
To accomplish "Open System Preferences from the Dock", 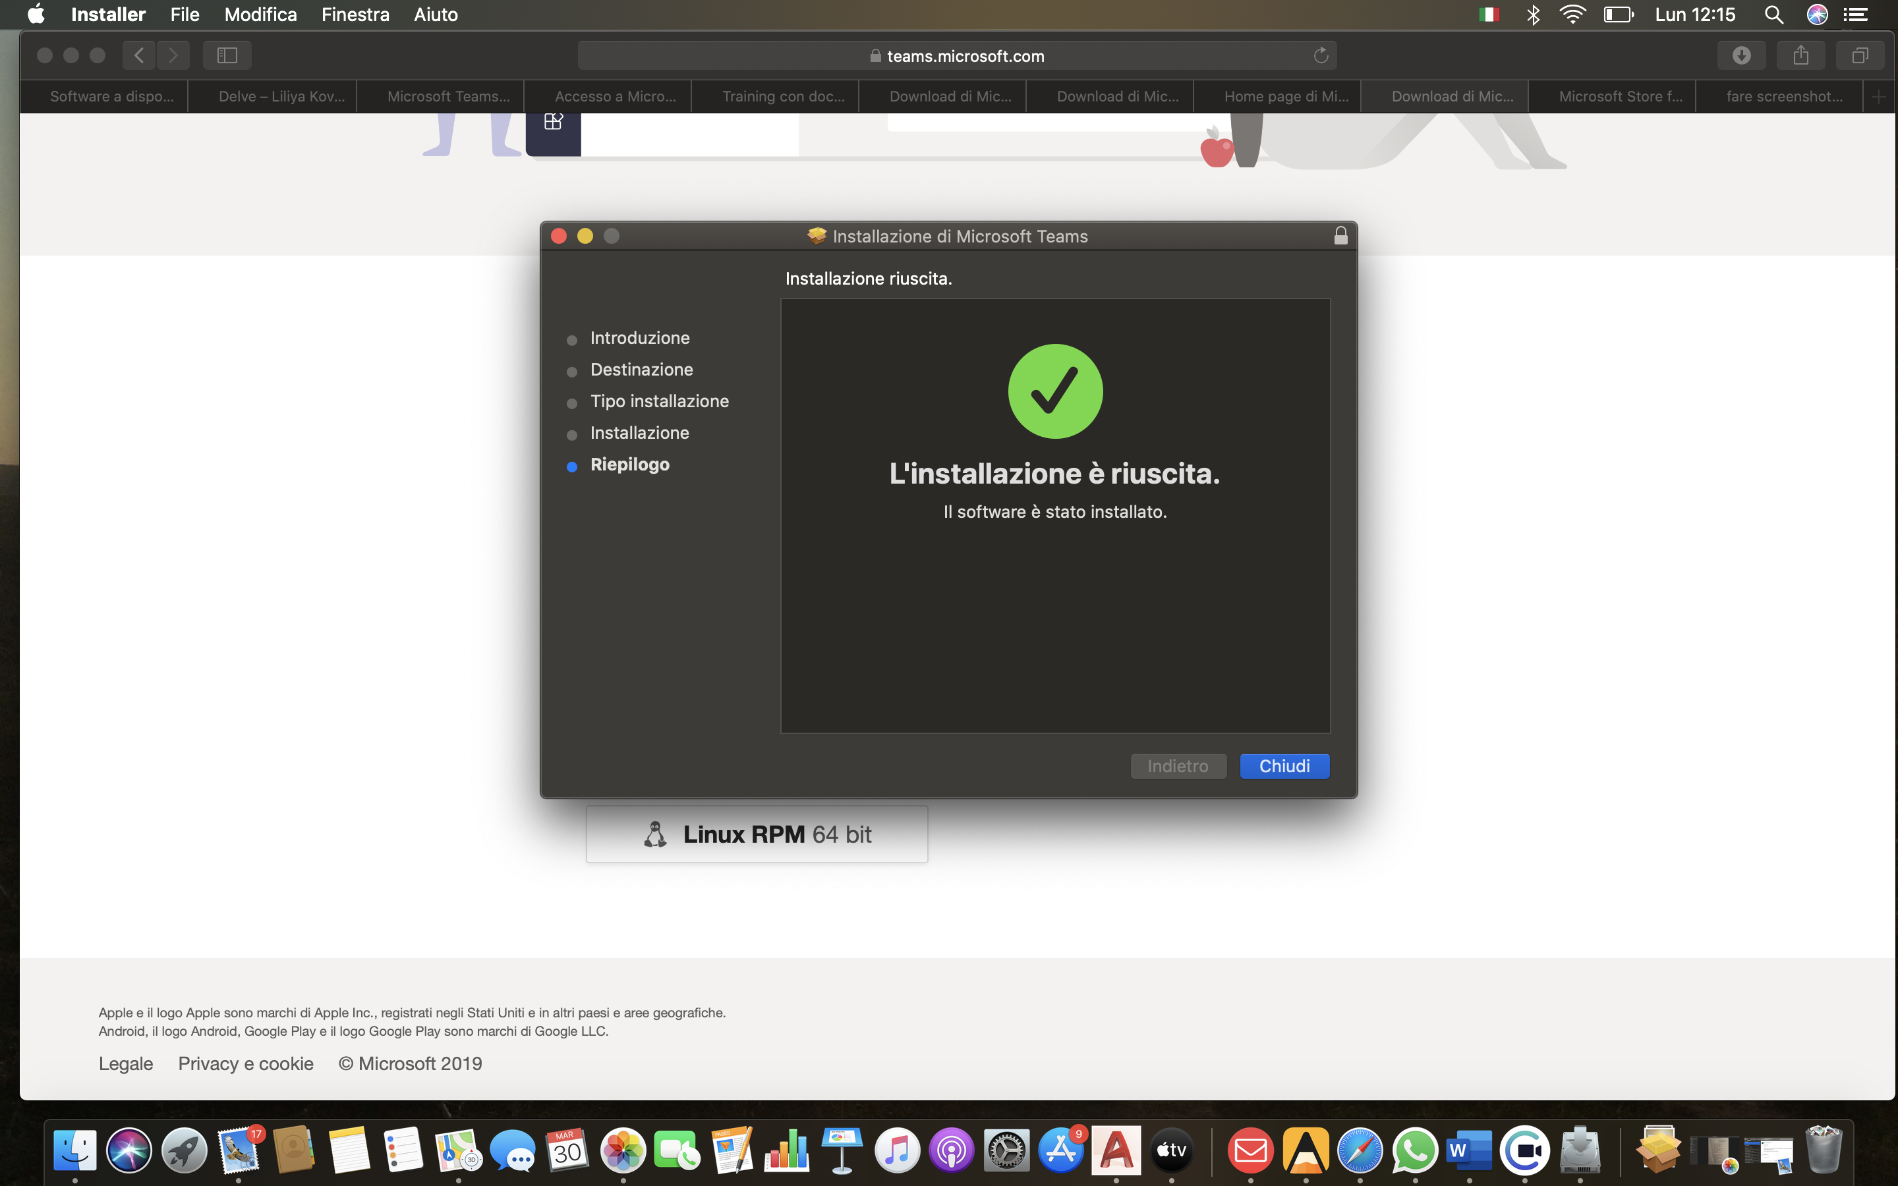I will tap(1006, 1150).
